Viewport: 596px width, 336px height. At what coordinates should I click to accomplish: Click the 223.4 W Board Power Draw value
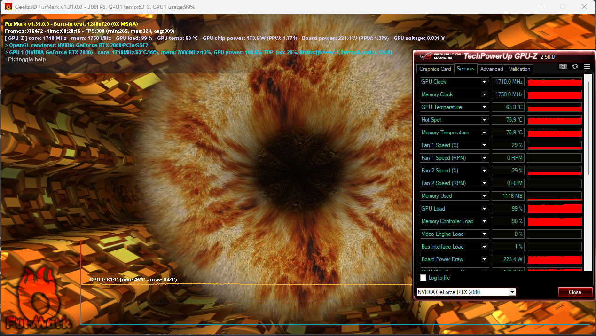tap(508, 259)
